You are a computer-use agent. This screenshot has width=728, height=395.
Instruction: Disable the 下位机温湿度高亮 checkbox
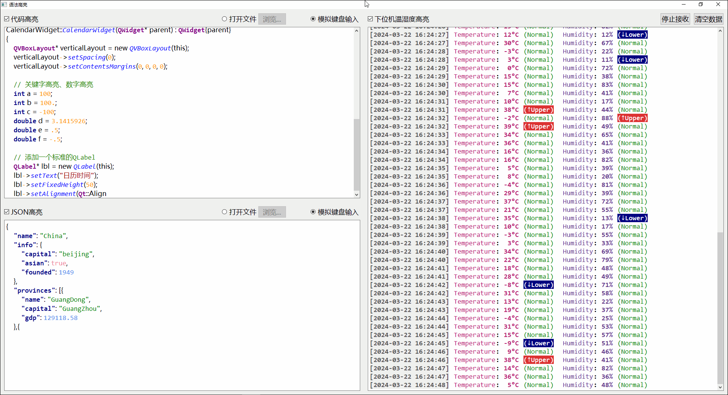pyautogui.click(x=370, y=19)
